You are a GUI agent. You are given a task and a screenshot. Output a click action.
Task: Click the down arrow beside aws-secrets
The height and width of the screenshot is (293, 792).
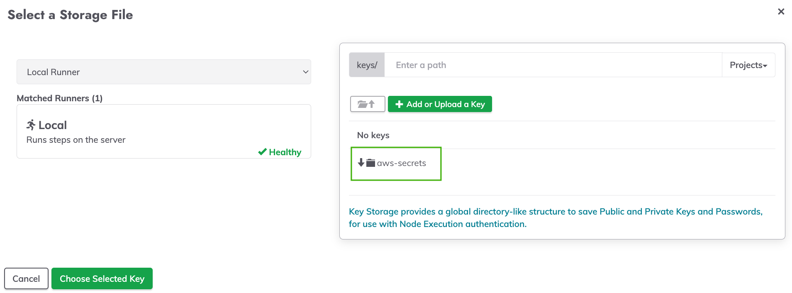(x=361, y=163)
